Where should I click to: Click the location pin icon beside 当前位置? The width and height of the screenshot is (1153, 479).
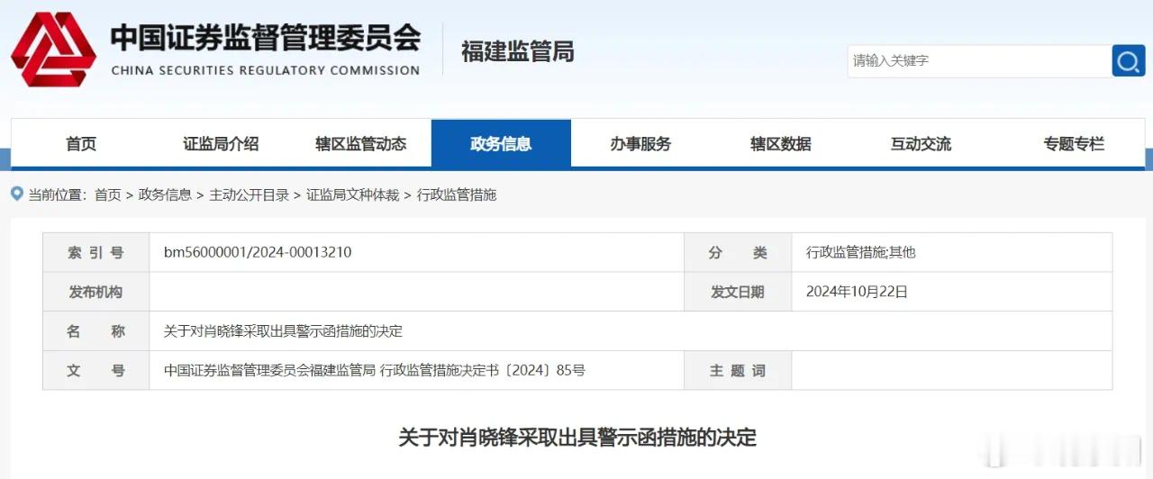(x=16, y=194)
